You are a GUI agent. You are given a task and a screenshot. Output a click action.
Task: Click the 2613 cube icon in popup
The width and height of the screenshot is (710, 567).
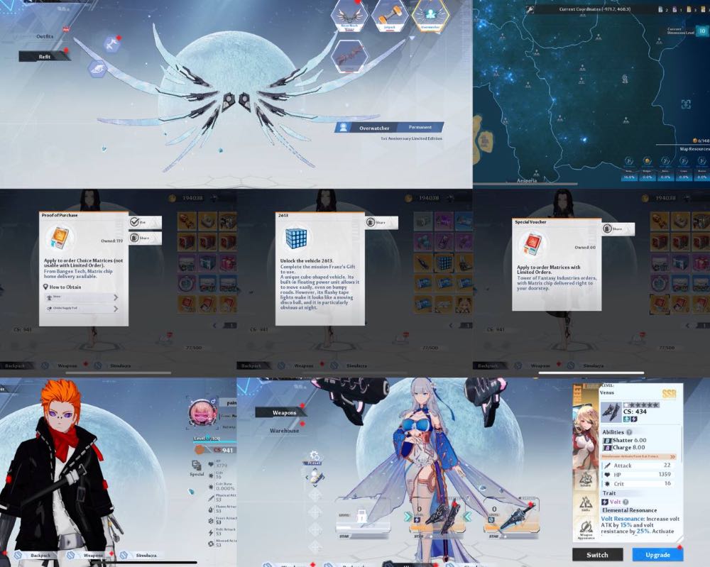[297, 238]
